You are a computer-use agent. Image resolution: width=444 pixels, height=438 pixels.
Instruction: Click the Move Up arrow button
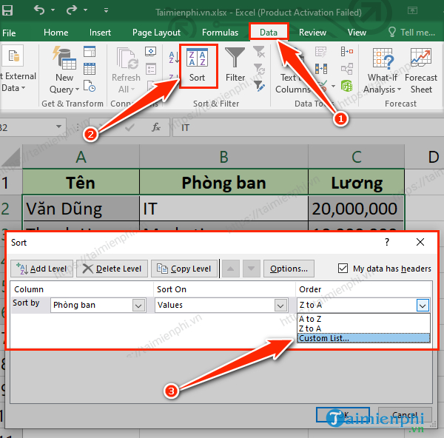click(x=230, y=269)
